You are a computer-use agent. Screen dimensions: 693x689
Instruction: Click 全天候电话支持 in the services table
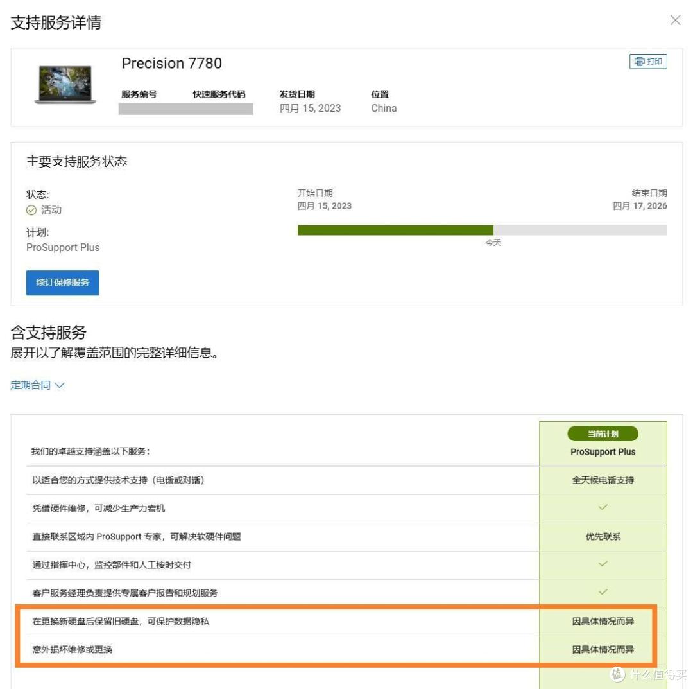click(602, 480)
